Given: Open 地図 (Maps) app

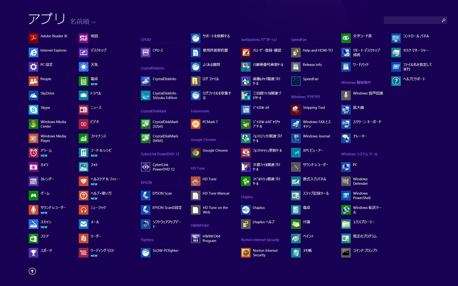Looking at the screenshot, I should coord(89,38).
